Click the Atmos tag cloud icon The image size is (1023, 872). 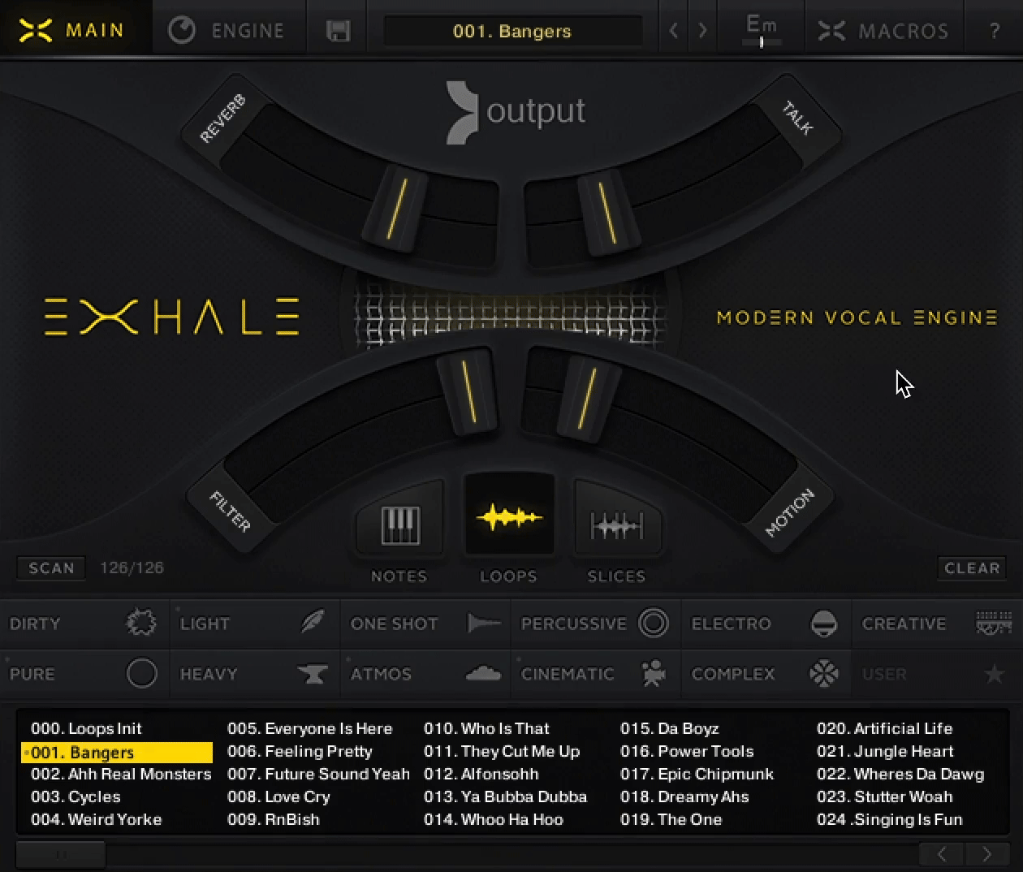[483, 673]
